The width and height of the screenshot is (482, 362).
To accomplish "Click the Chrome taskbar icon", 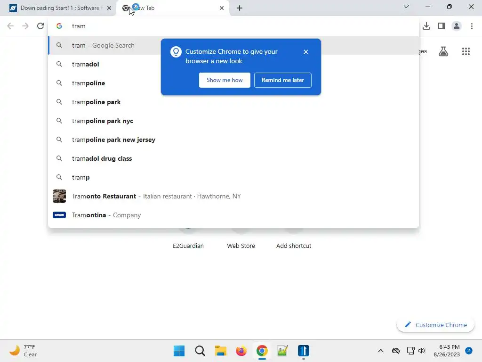I will 262,351.
